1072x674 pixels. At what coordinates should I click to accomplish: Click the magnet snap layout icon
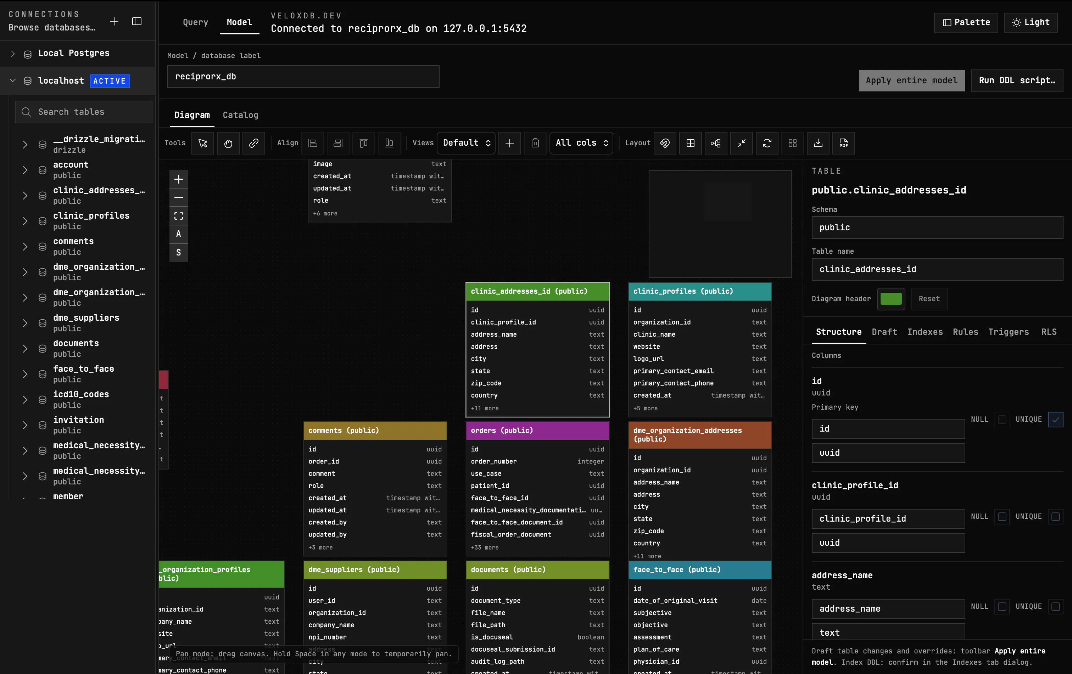pyautogui.click(x=665, y=143)
